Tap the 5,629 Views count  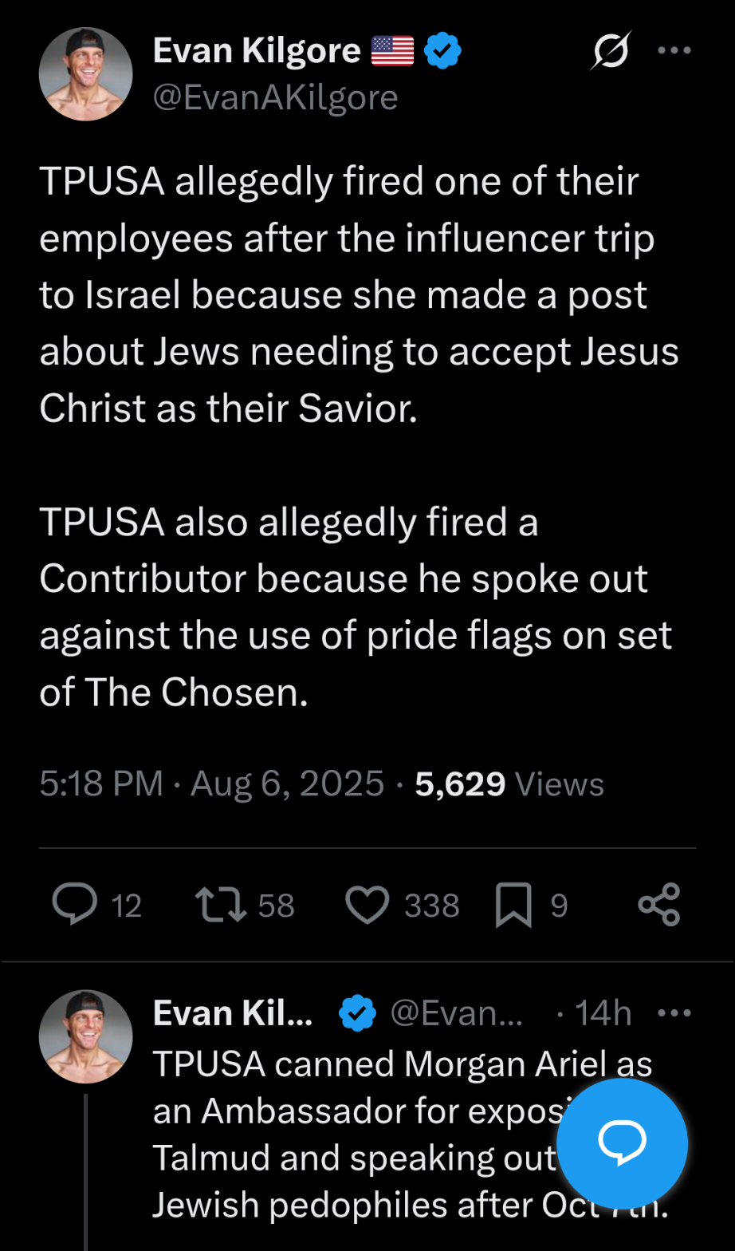[x=509, y=783]
